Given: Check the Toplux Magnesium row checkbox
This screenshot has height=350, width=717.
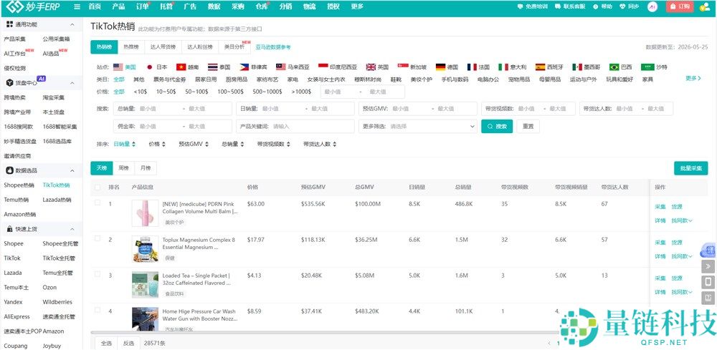Looking at the screenshot, I should (98, 238).
